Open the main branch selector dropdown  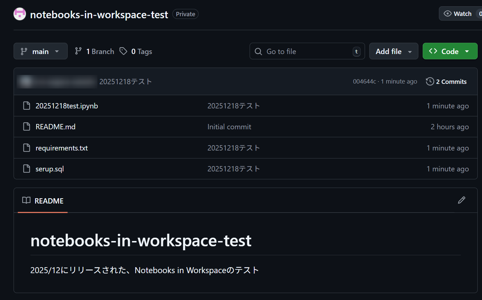pyautogui.click(x=40, y=51)
